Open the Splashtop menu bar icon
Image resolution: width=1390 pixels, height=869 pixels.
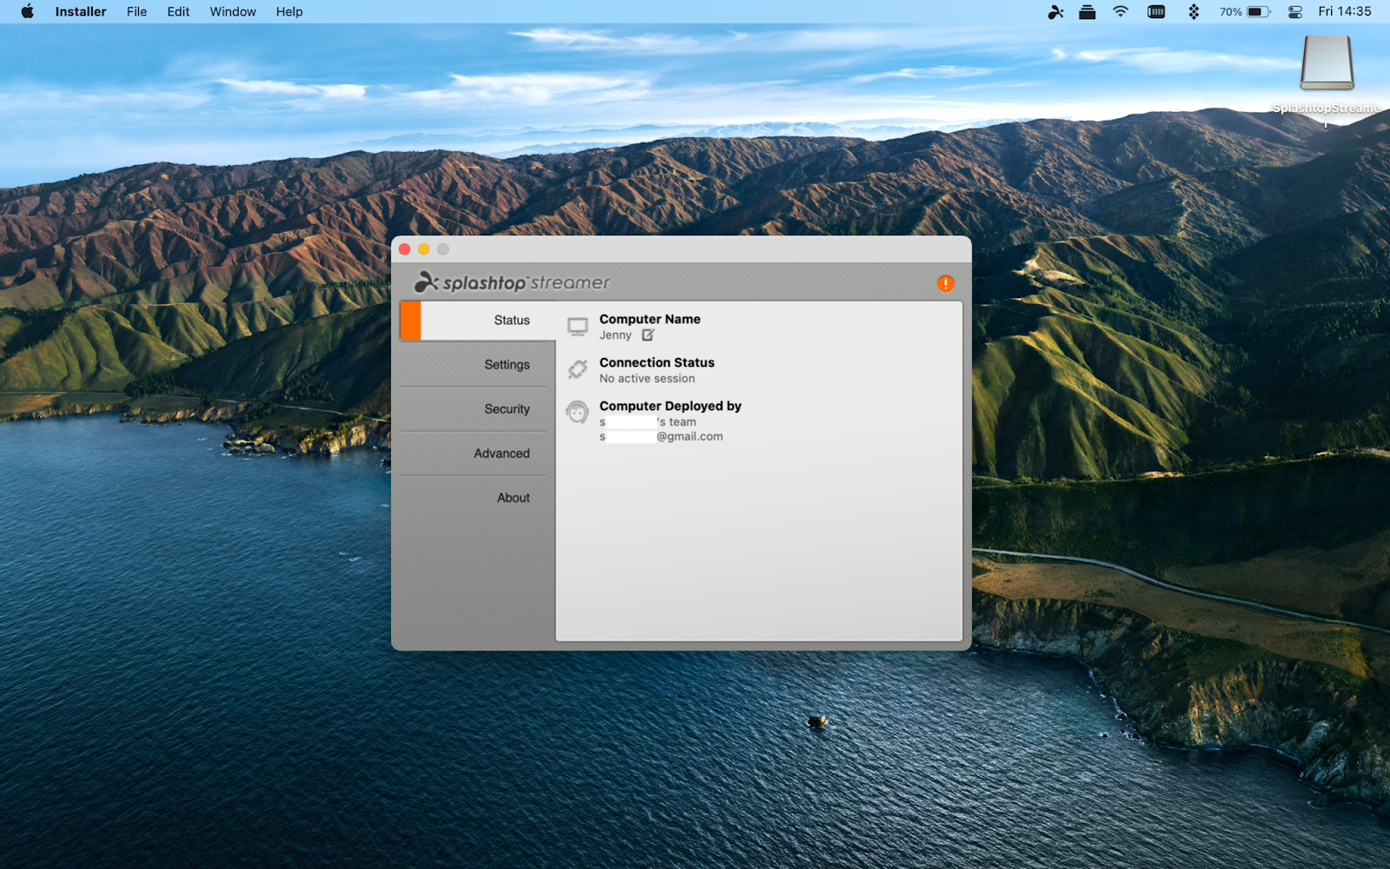pyautogui.click(x=1056, y=11)
